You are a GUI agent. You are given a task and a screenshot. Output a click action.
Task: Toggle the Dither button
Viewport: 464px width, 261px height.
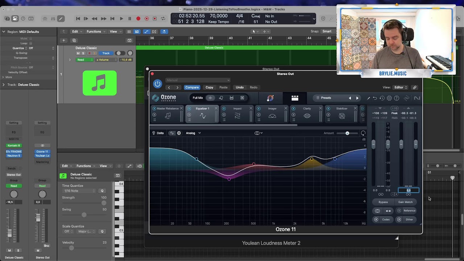[406, 219]
